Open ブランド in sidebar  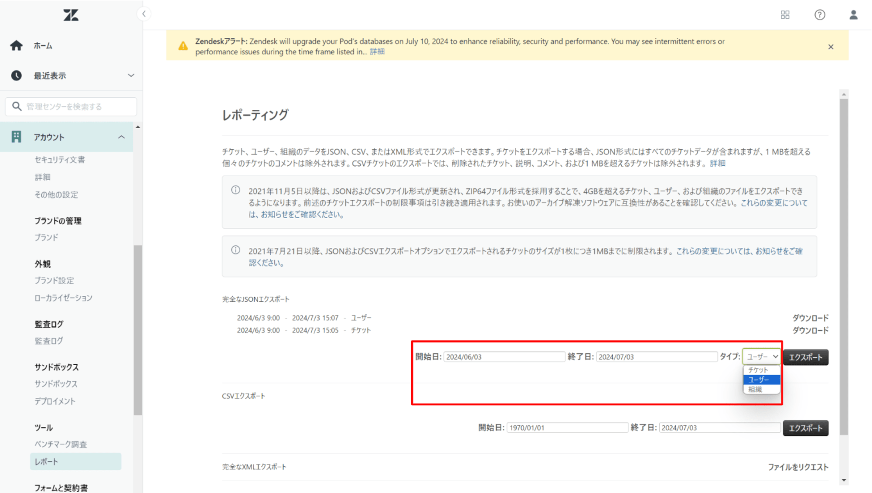46,237
